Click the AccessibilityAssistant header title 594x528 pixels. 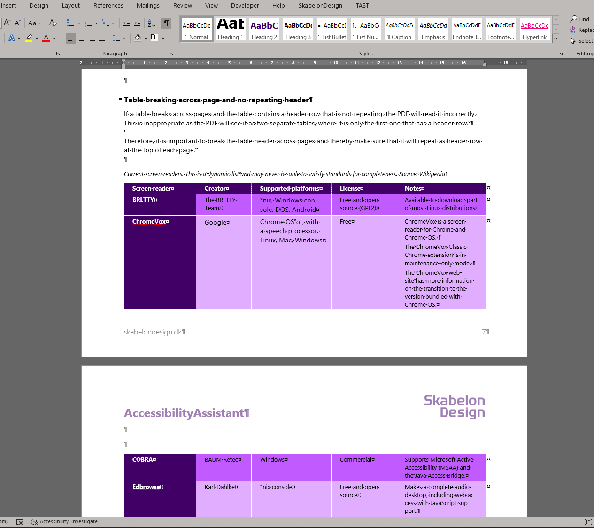[186, 413]
